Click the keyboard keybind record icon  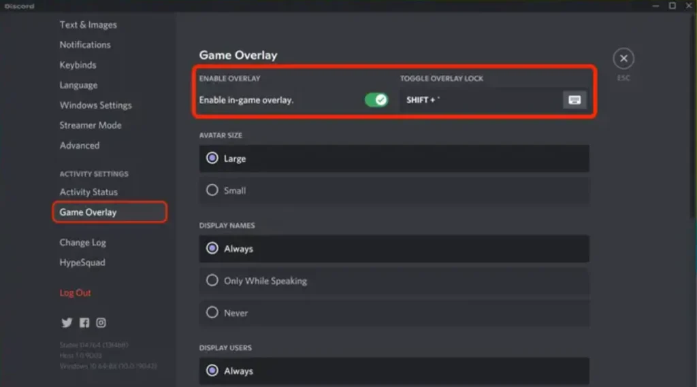tap(574, 100)
